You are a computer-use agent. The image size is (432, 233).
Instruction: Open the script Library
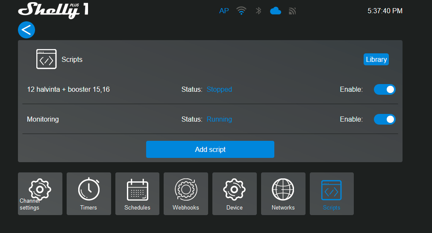[376, 59]
